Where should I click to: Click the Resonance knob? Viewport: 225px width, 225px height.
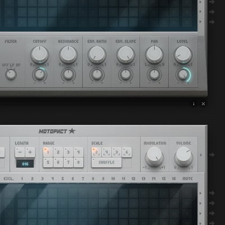pyautogui.click(x=68, y=55)
